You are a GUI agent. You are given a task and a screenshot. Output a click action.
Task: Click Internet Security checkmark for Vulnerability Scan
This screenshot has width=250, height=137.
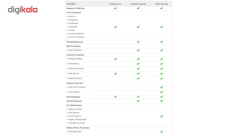pyautogui.click(x=138, y=42)
